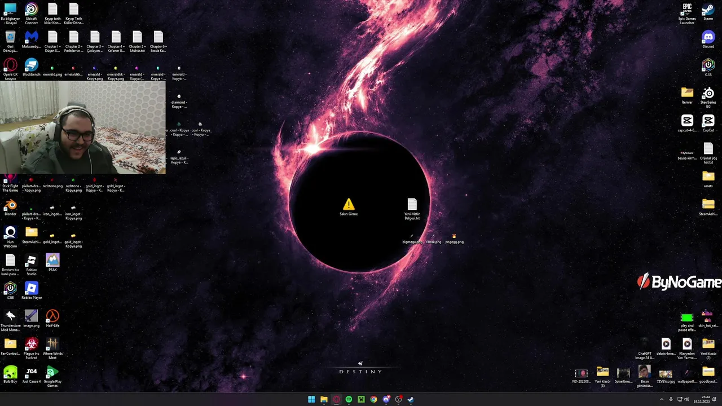Open Yeni Metin Belgesi.txt file

point(412,209)
